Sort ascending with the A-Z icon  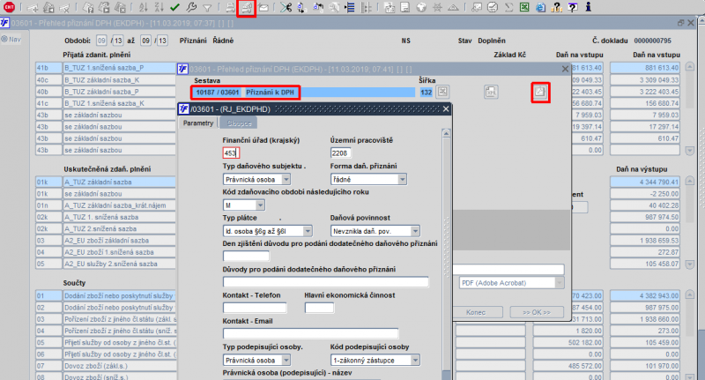click(143, 7)
